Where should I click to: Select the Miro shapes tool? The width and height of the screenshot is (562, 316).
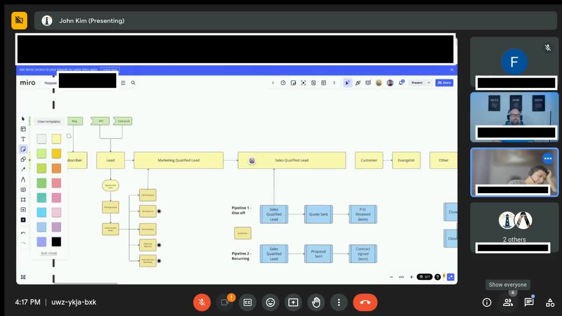23,159
